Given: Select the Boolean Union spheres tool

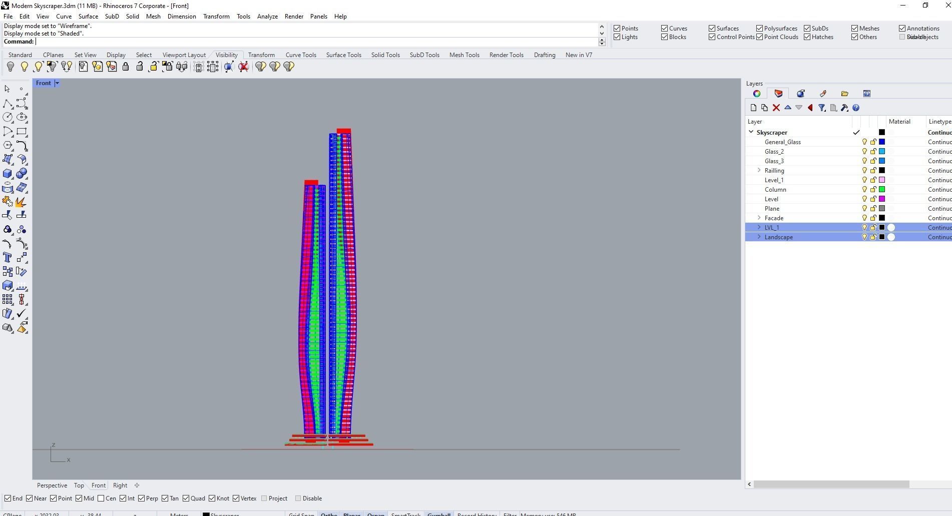Looking at the screenshot, I should tap(22, 173).
